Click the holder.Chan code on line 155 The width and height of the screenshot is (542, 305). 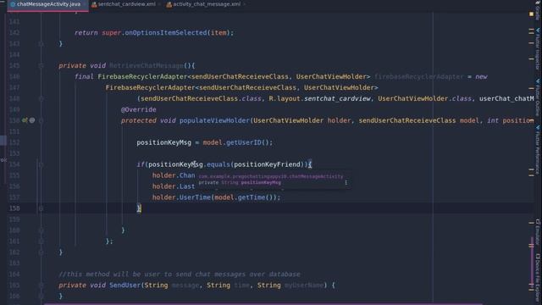(174, 175)
